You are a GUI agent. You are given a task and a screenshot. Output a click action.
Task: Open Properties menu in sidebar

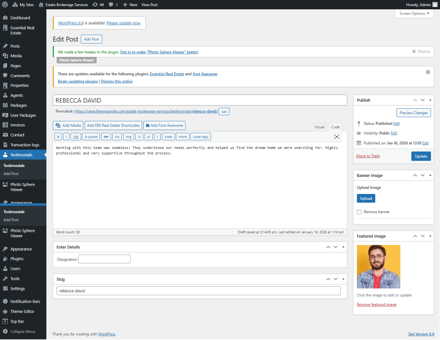click(19, 86)
